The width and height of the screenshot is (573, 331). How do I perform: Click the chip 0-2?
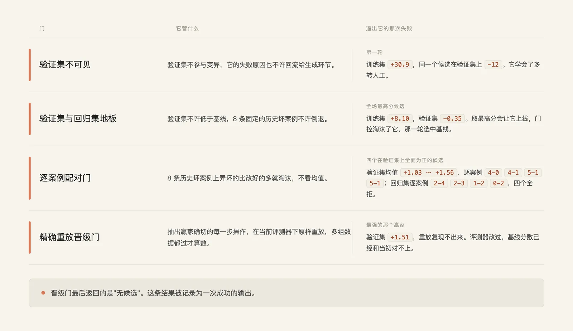tap(498, 184)
